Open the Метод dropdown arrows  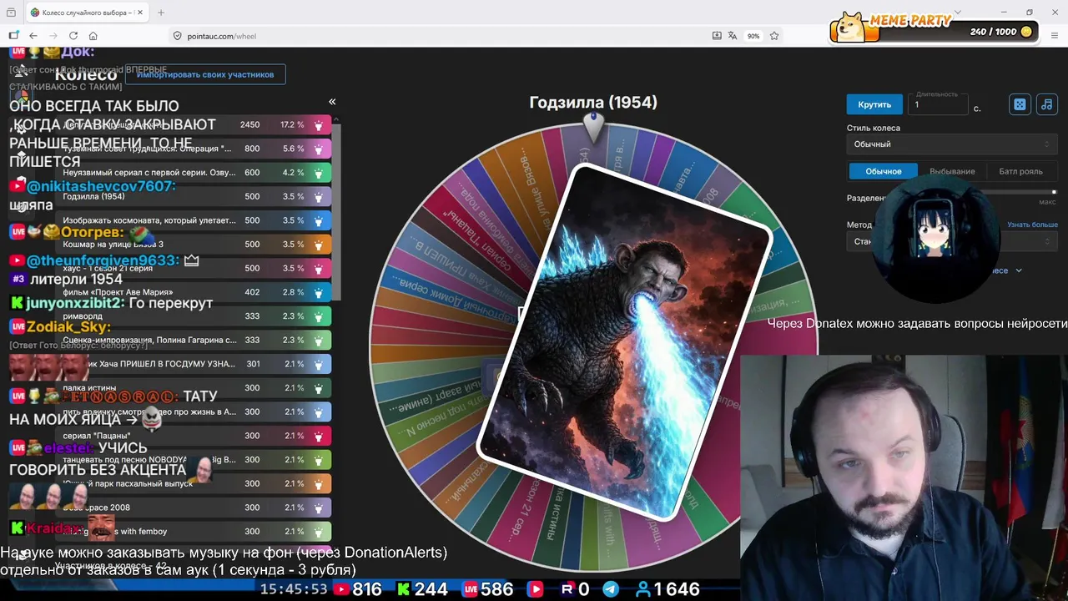coord(1047,241)
